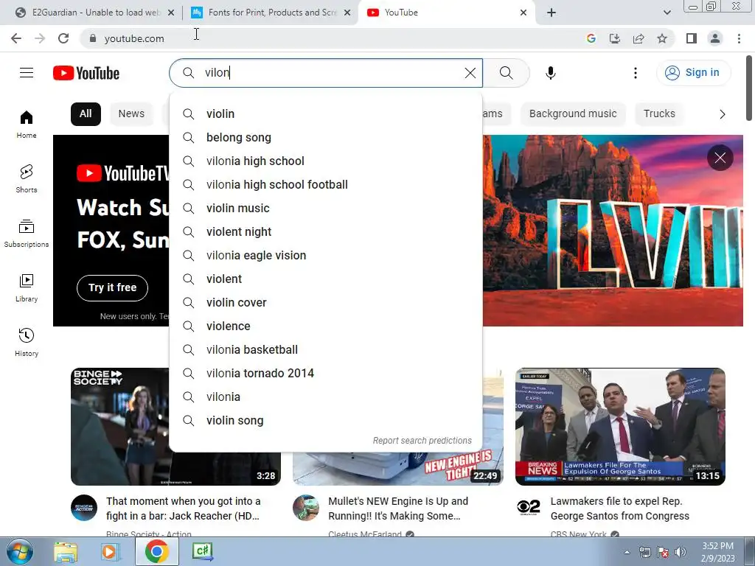
Task: Bookmark this page with star icon
Action: (662, 38)
